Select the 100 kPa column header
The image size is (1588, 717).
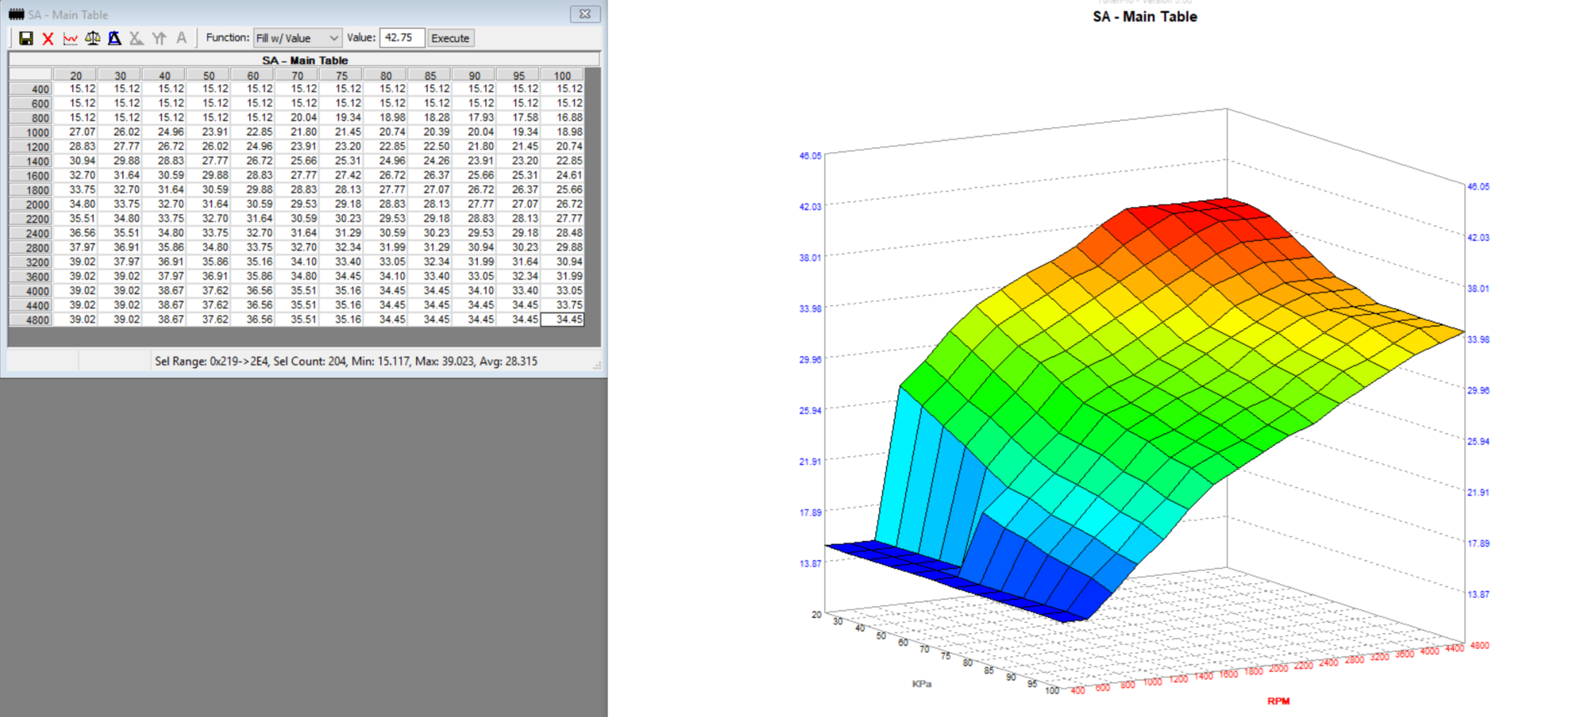click(x=562, y=75)
